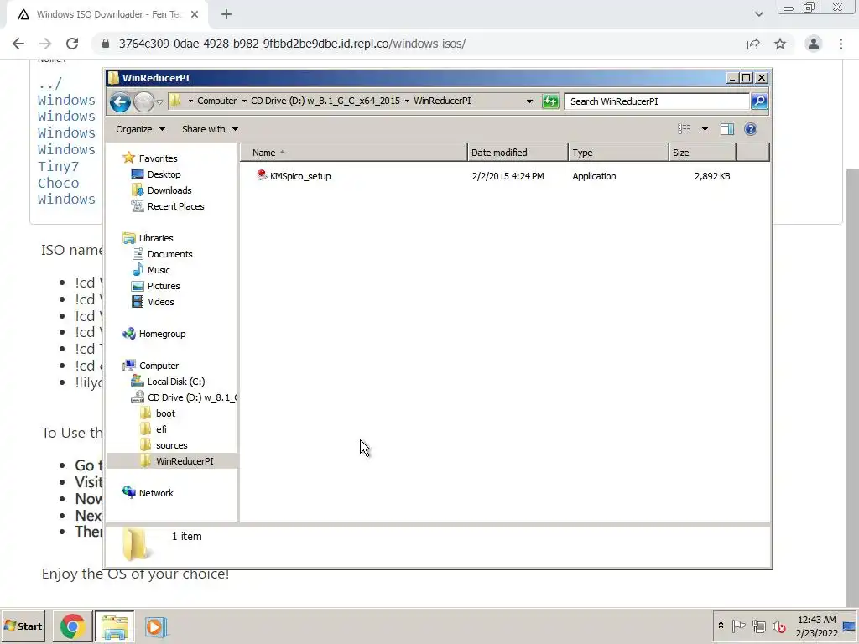
Task: Select the KMSpico_setup file
Action: [x=300, y=176]
